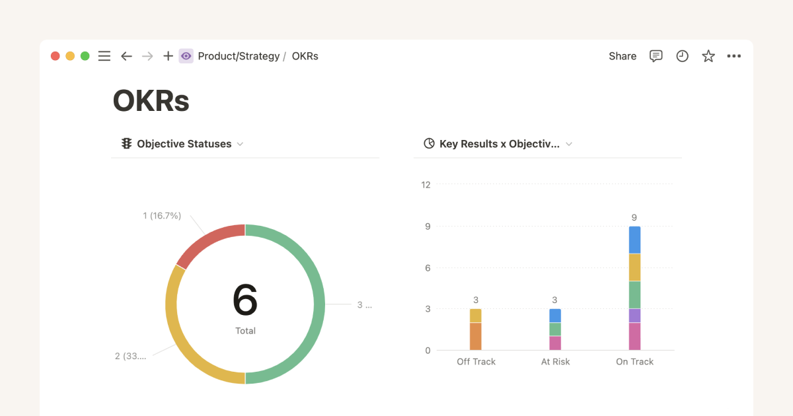Screen dimensions: 793x416
Task: Click the OKRs page title to edit it
Action: coord(151,100)
